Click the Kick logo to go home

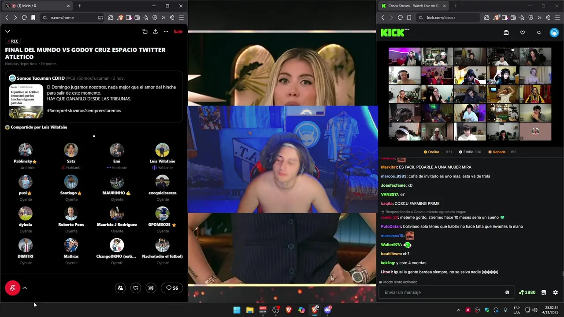[395, 32]
